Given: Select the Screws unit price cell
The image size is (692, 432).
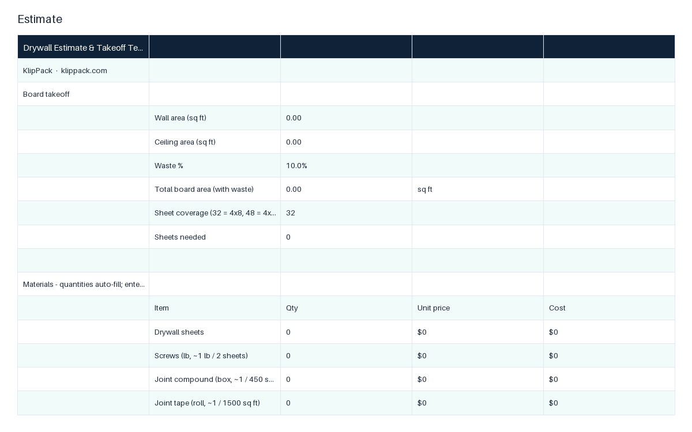Looking at the screenshot, I should tap(478, 355).
